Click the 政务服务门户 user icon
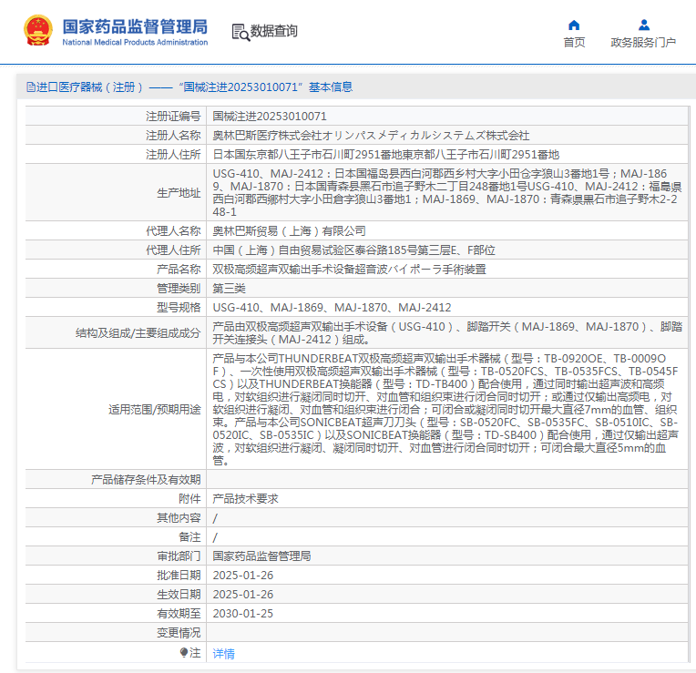Viewport: 696px width, 673px height. coord(644,25)
